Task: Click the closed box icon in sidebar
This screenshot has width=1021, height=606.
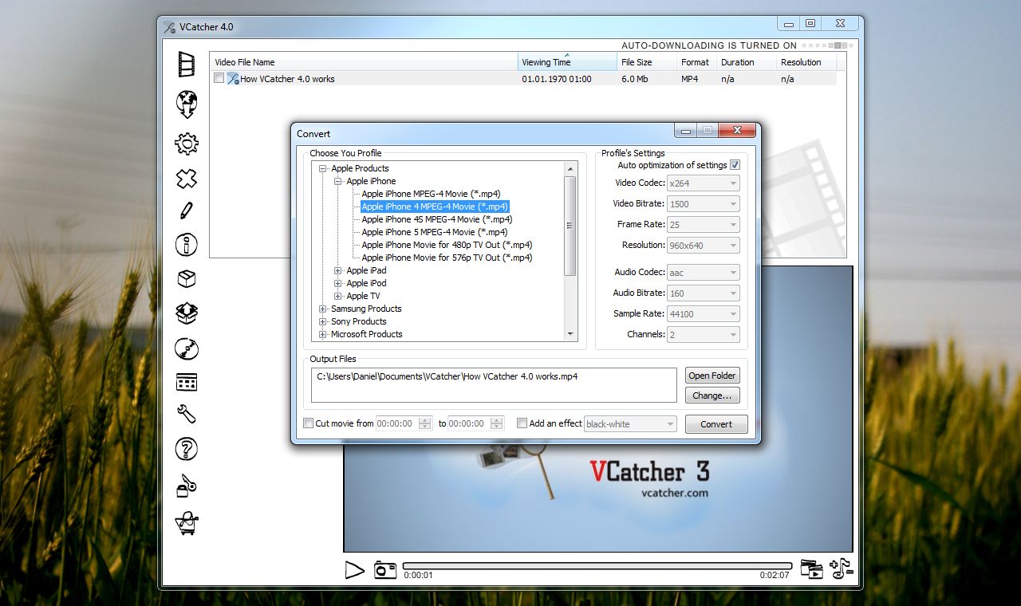Action: pyautogui.click(x=187, y=278)
